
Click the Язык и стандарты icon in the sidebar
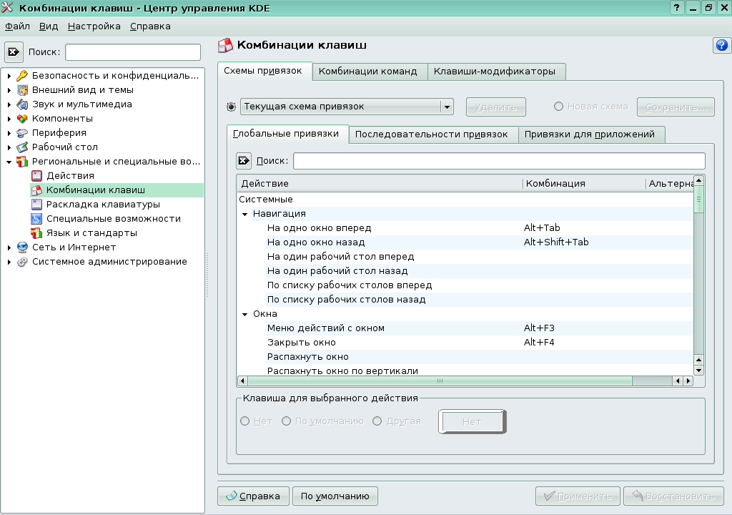click(x=36, y=232)
